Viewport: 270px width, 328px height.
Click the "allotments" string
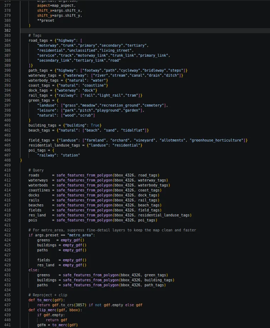click(173, 140)
